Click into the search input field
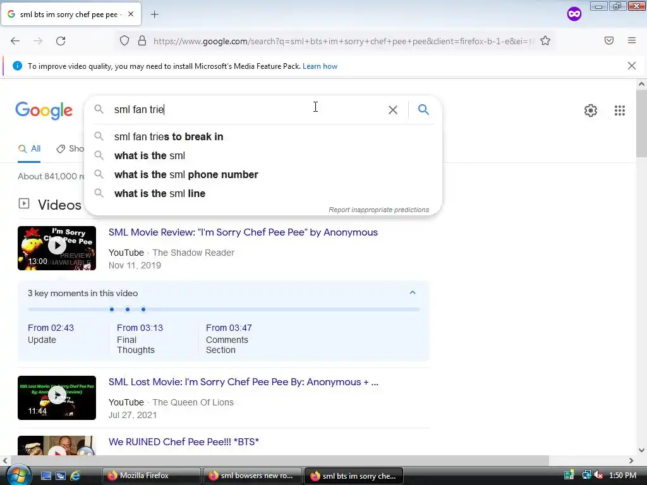The height and width of the screenshot is (485, 647). (248, 110)
